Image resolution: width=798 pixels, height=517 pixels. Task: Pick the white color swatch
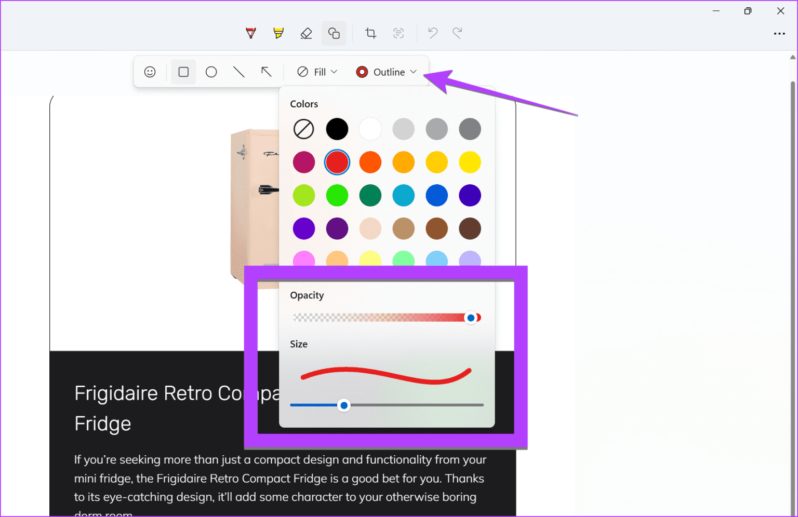[x=370, y=129]
